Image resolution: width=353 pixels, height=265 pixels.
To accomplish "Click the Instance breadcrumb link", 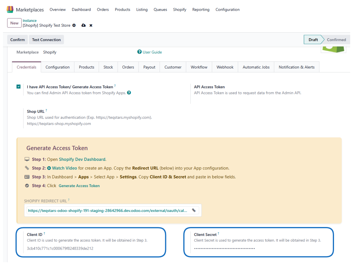I will pyautogui.click(x=29, y=20).
